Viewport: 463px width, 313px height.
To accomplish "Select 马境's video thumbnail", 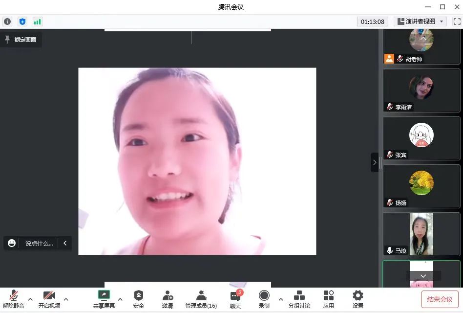I will click(x=421, y=234).
